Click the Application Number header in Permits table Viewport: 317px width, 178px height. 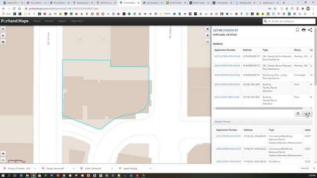tap(225, 50)
